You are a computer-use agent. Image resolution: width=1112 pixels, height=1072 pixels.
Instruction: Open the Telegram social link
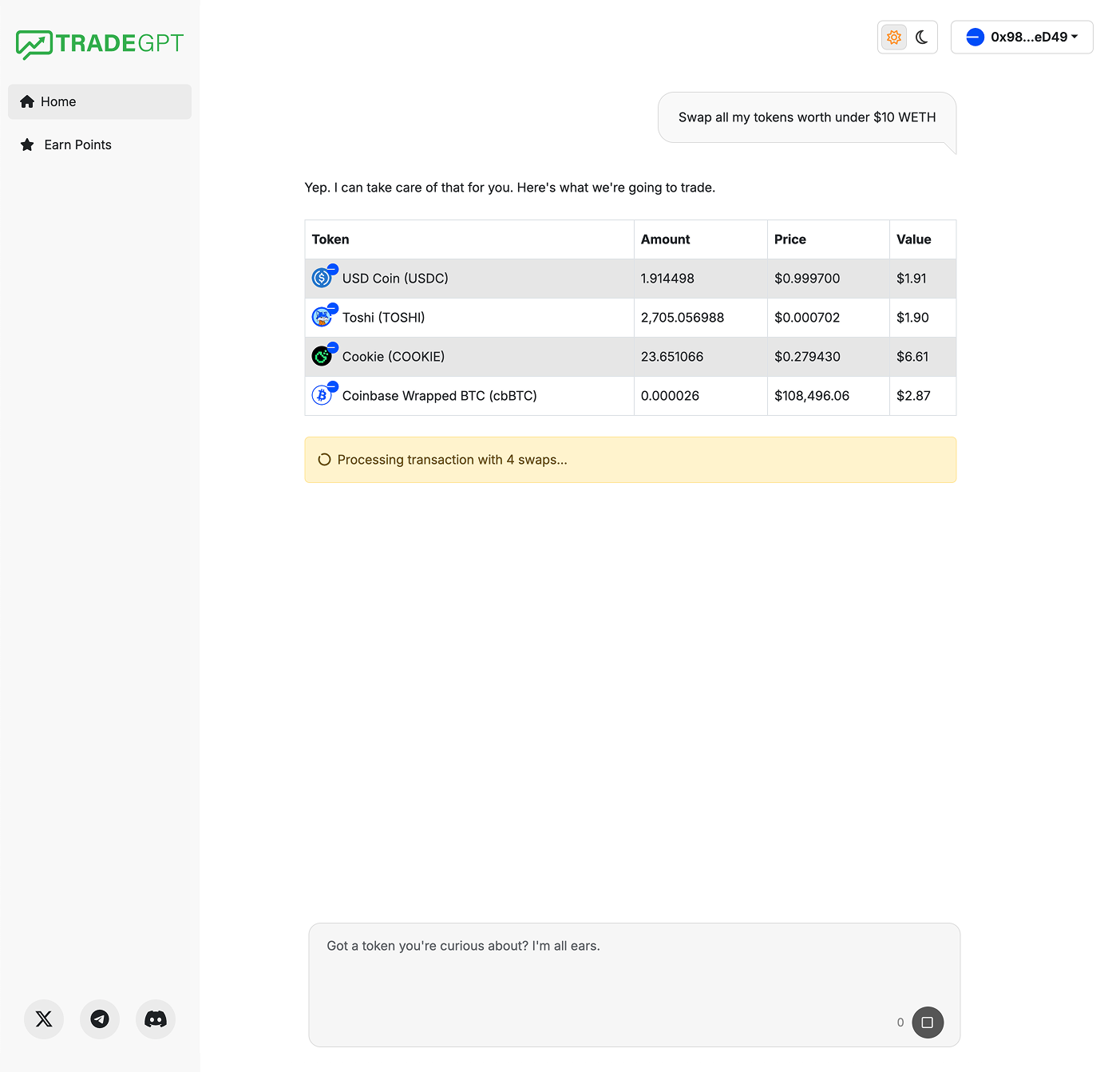(100, 1019)
